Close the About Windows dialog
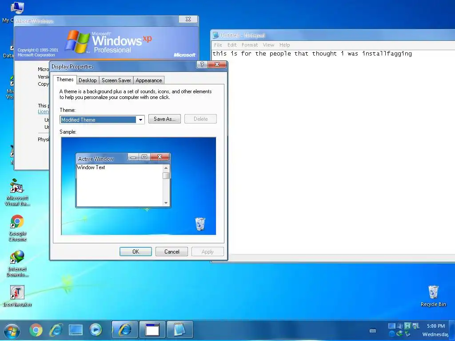The width and height of the screenshot is (455, 341). (188, 19)
